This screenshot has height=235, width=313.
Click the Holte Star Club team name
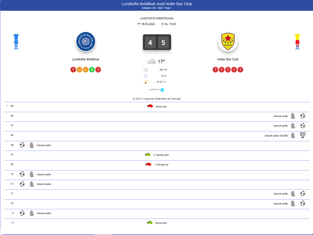coord(228,59)
